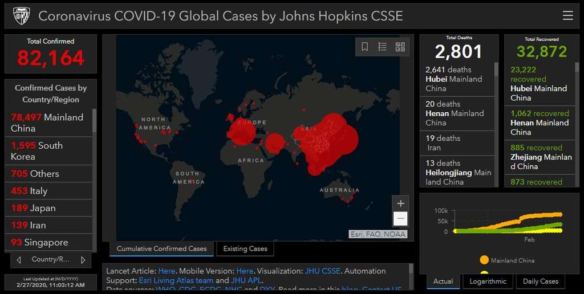Select Iran with 139 cases
The image size is (584, 294).
(48, 225)
